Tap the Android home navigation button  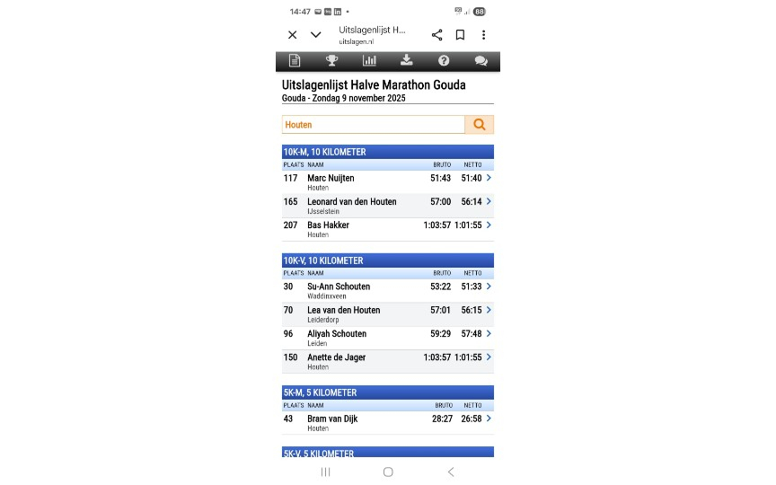click(x=388, y=472)
